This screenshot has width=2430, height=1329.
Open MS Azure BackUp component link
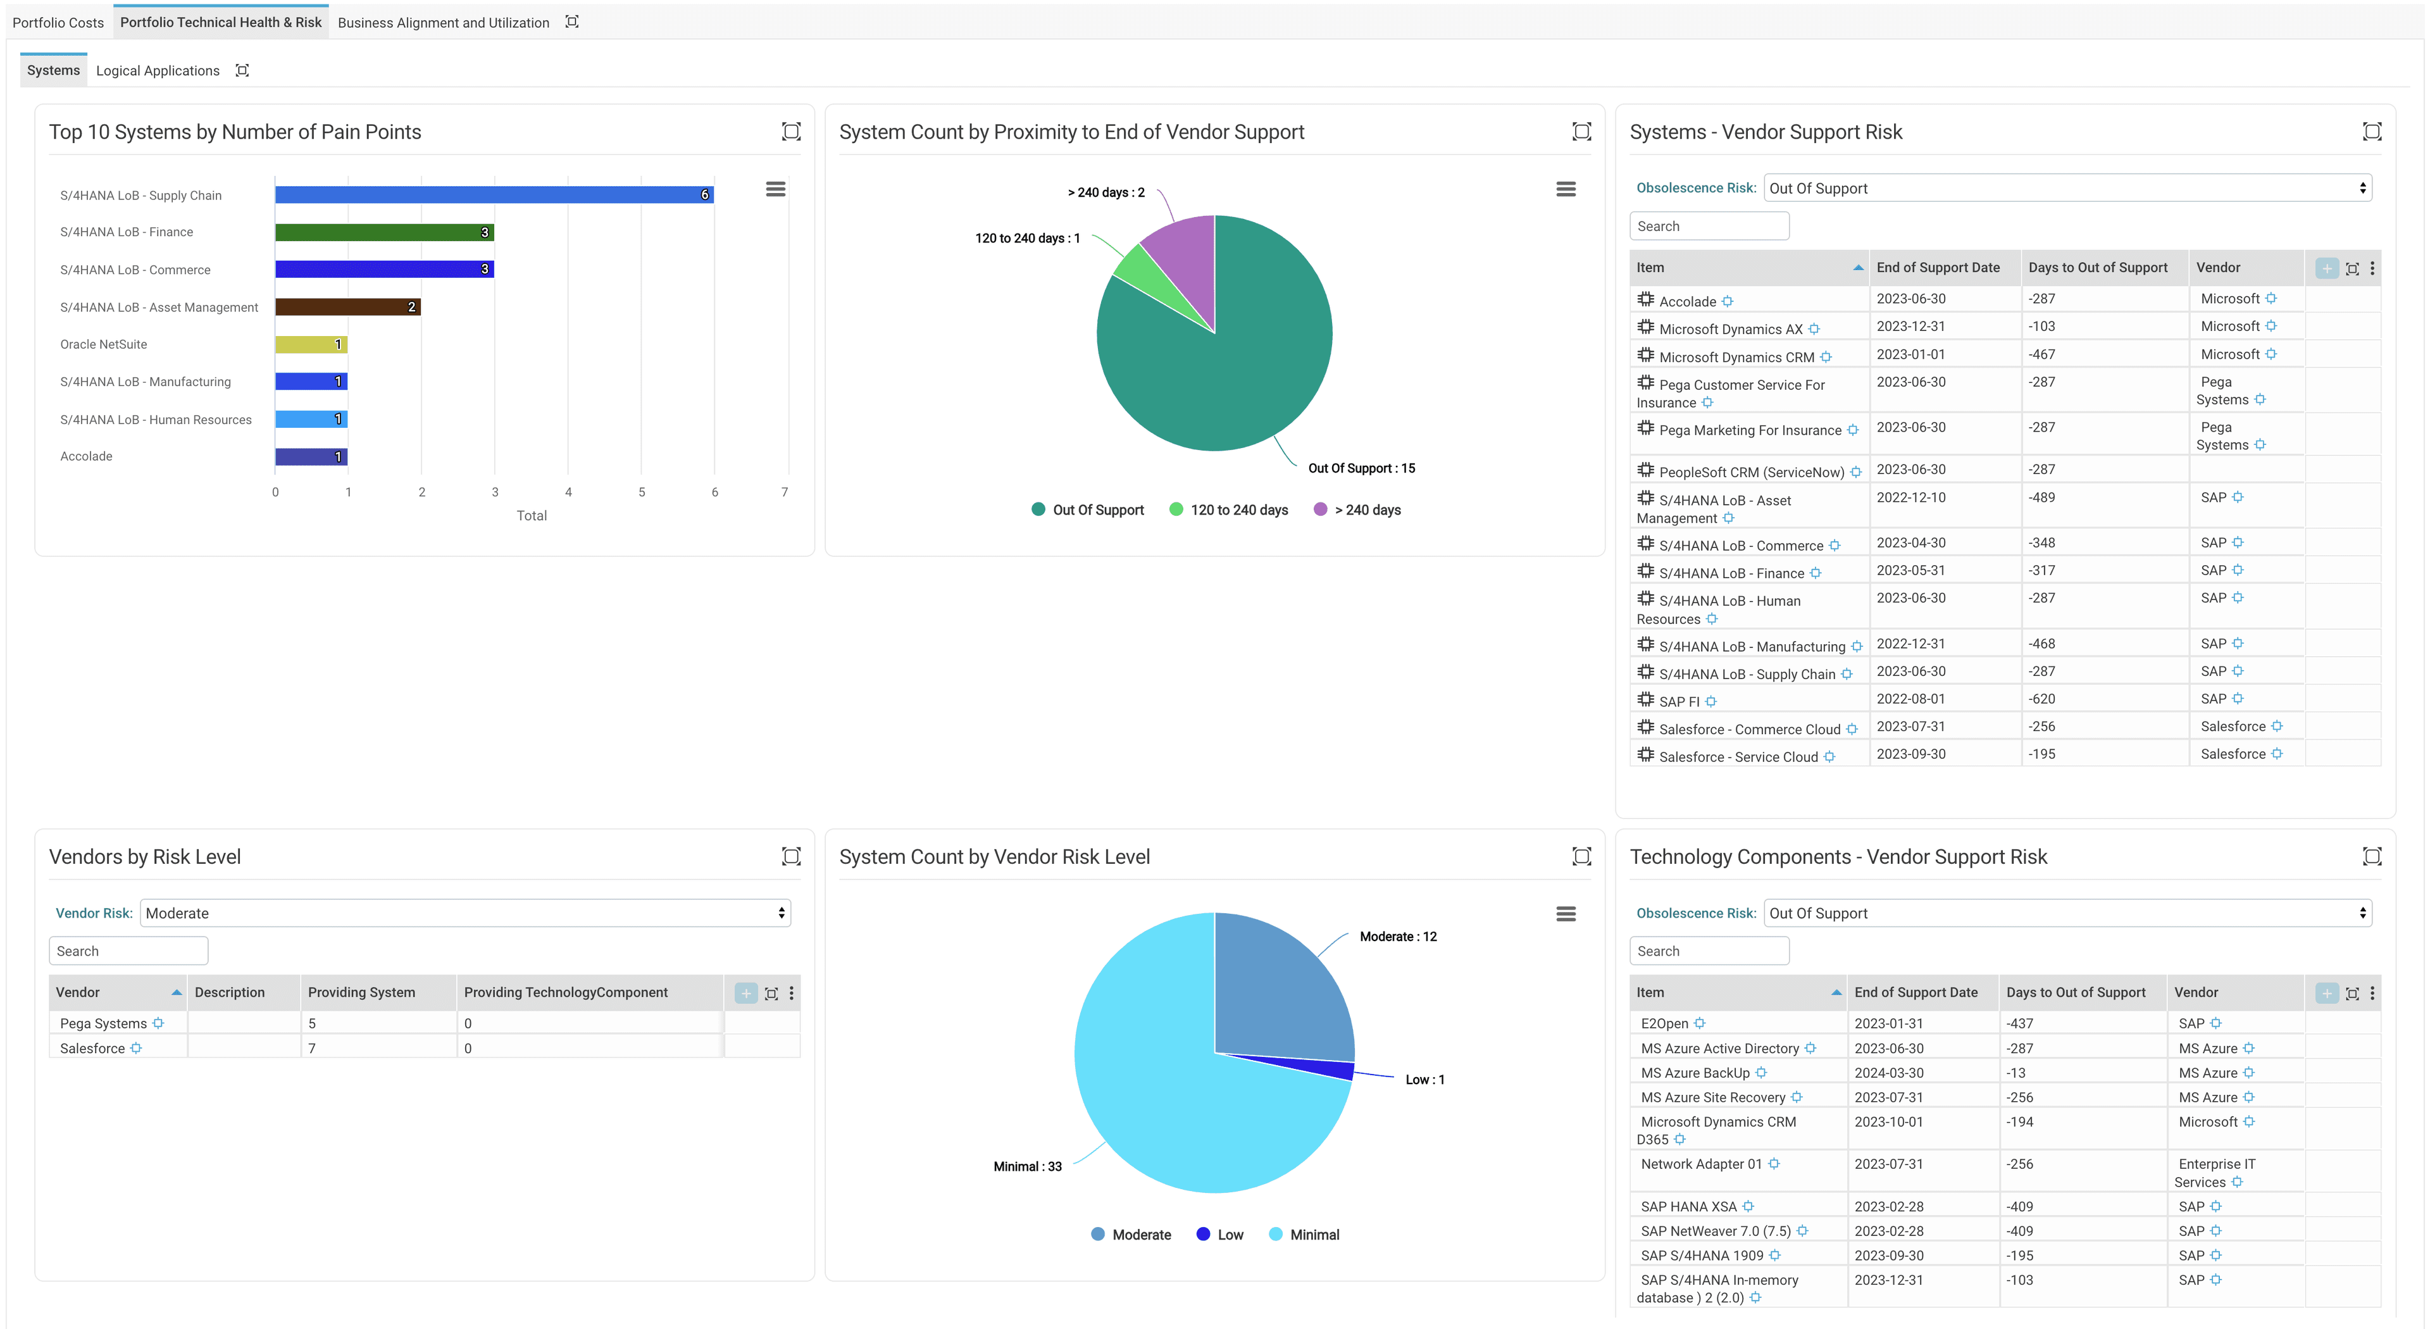point(1695,1073)
